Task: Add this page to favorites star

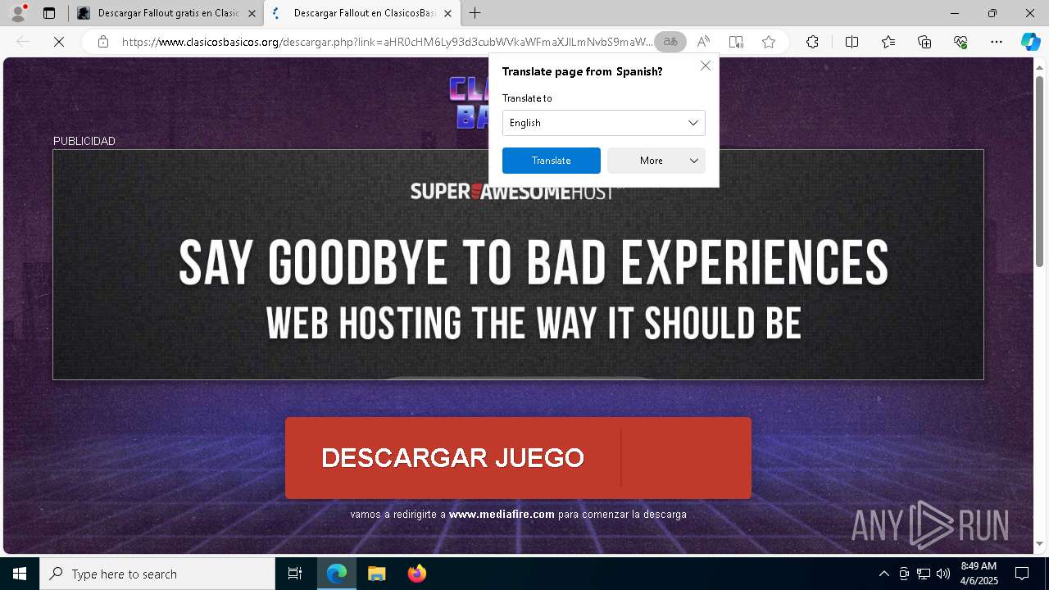Action: (769, 42)
